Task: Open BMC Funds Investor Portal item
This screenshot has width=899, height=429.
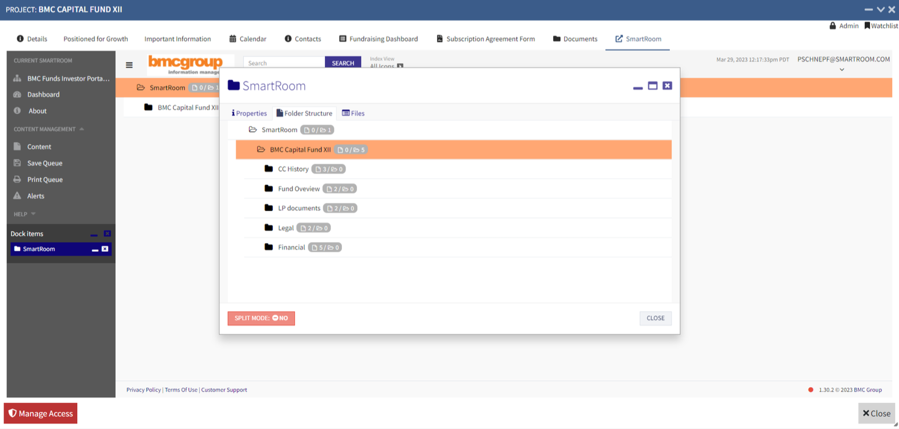Action: click(x=61, y=78)
